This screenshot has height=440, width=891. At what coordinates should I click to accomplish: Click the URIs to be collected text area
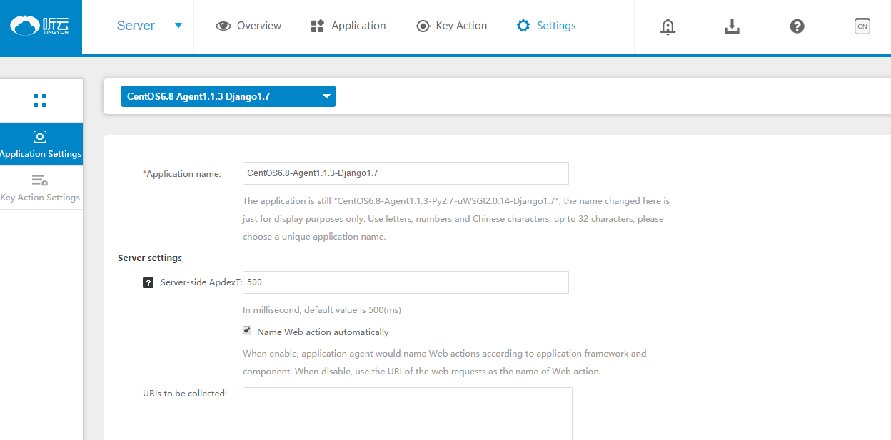pyautogui.click(x=407, y=414)
